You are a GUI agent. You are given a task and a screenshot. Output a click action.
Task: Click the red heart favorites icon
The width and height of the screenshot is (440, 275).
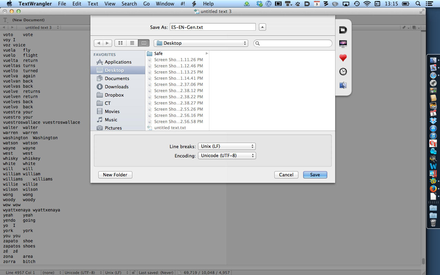pos(343,58)
